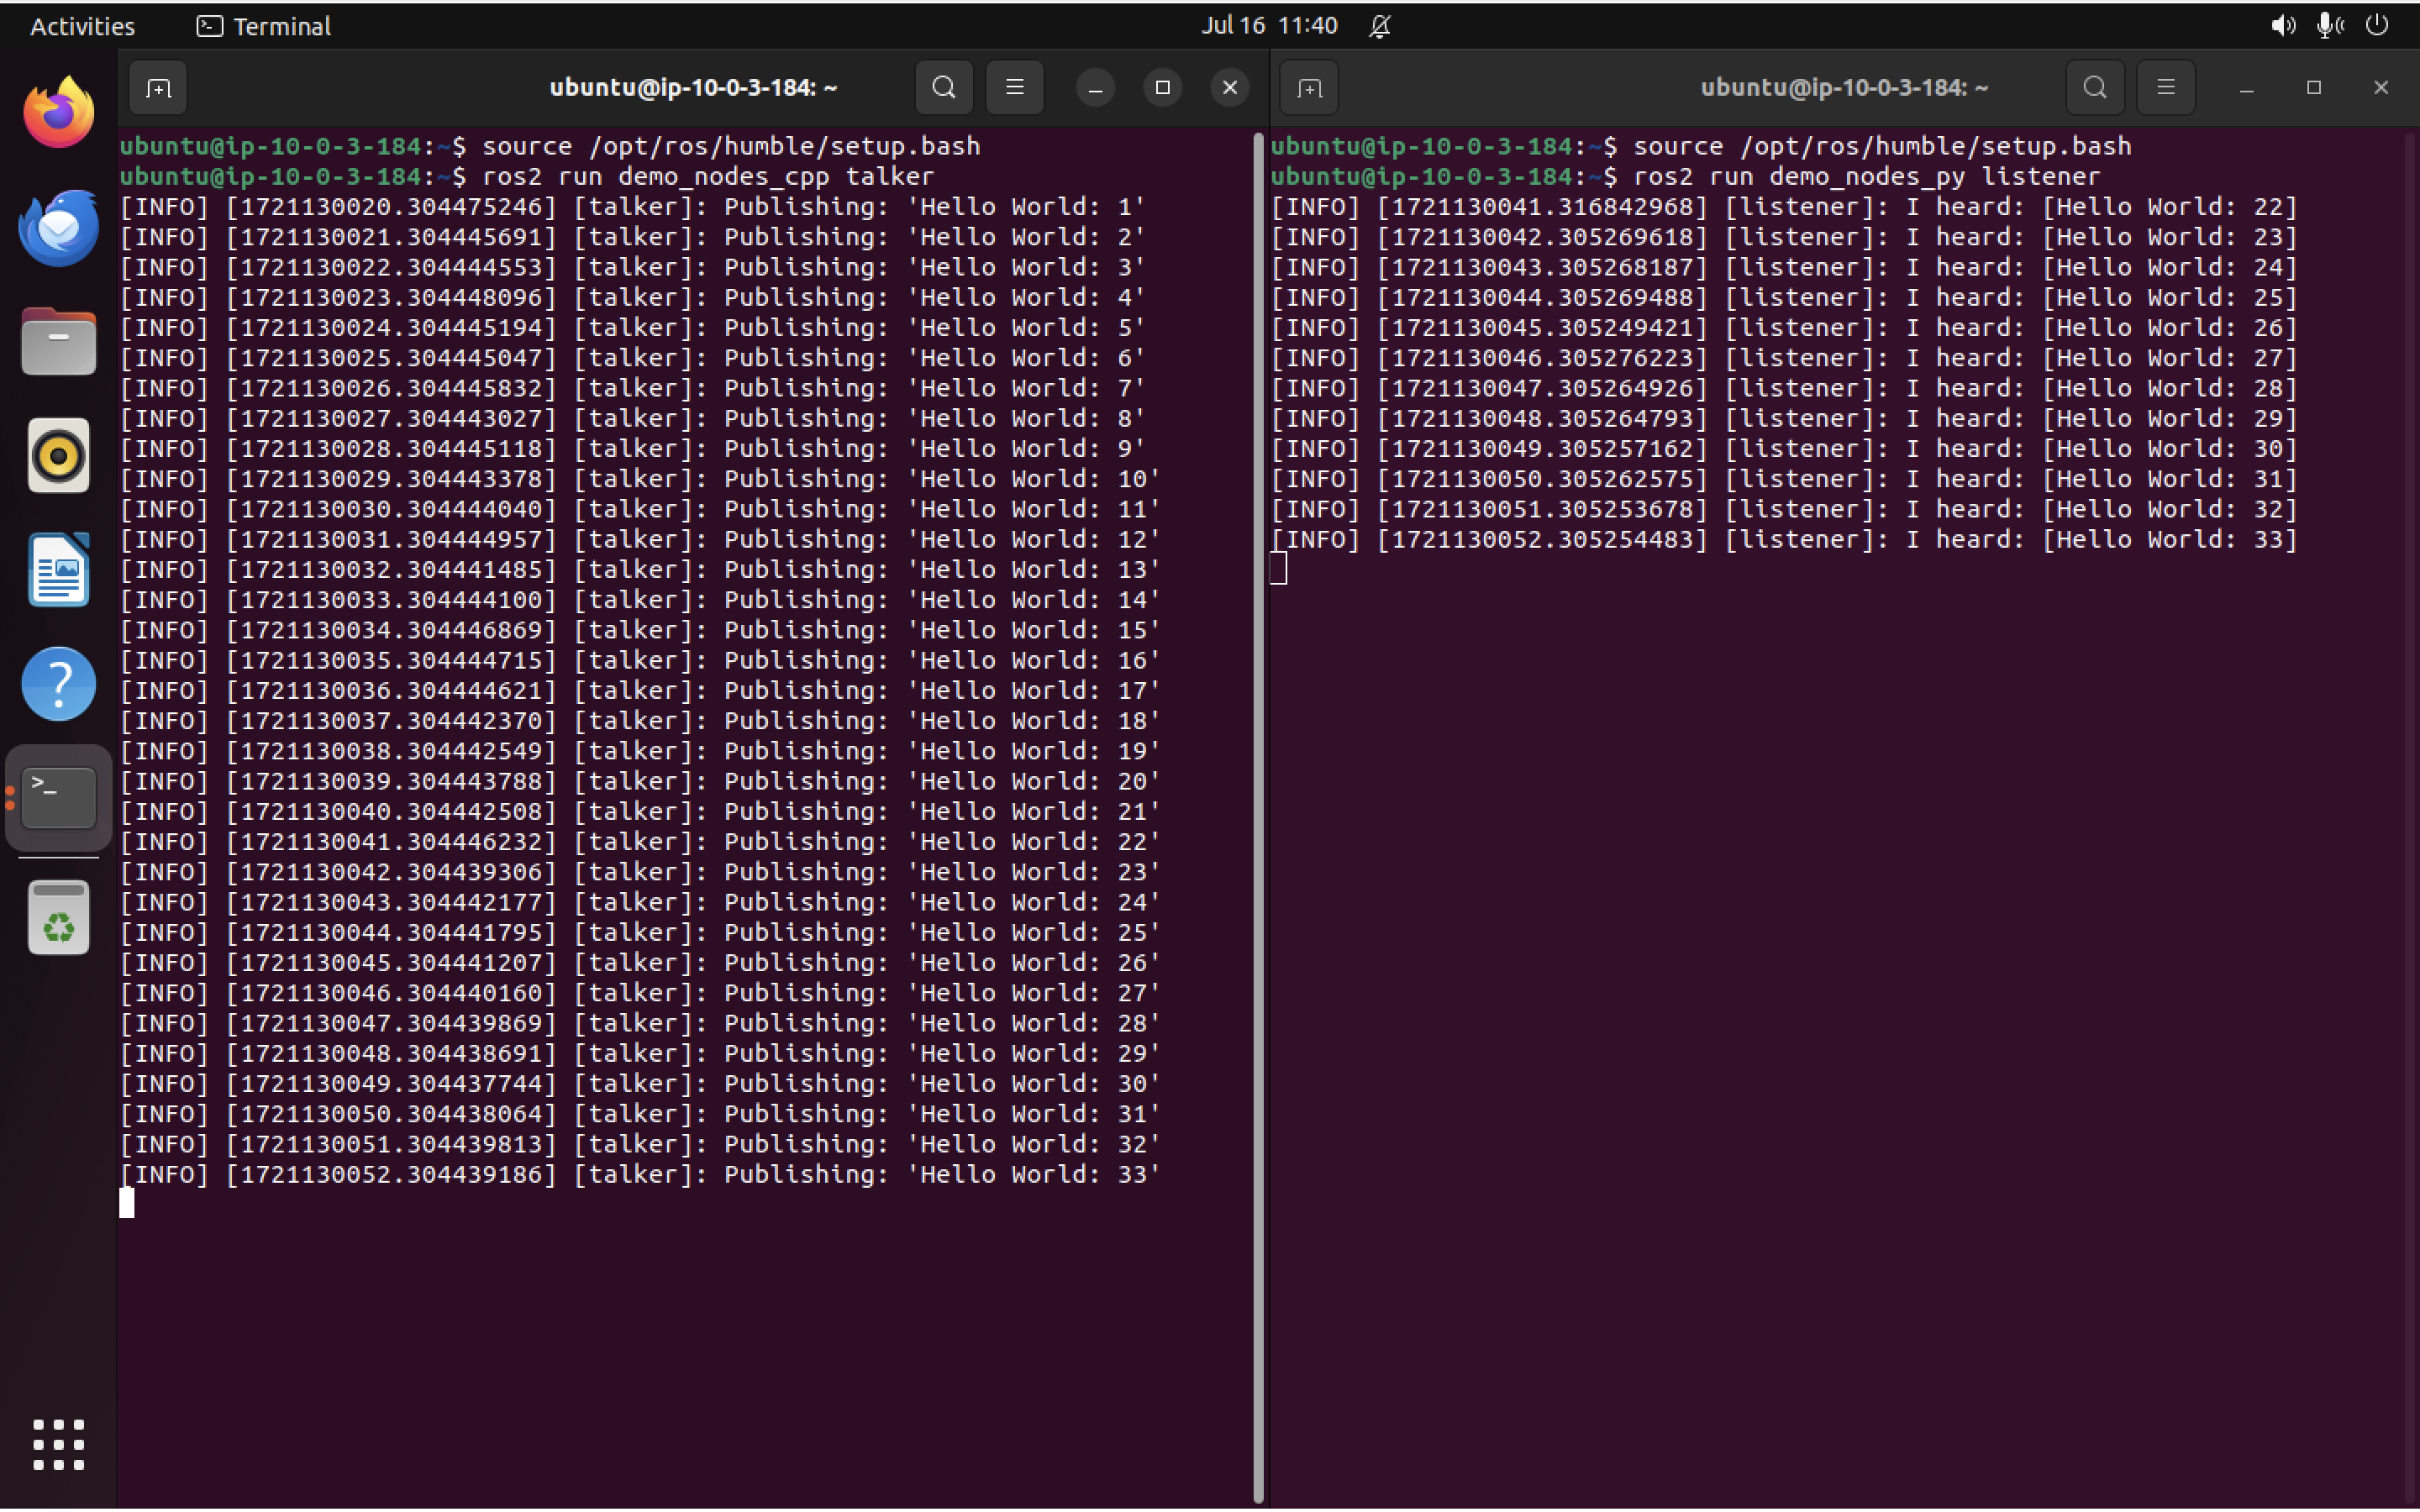Open Activities overview
This screenshot has height=1512, width=2420.
(x=82, y=26)
